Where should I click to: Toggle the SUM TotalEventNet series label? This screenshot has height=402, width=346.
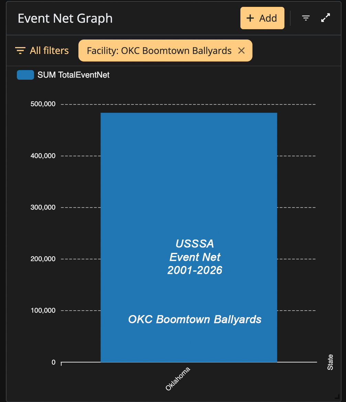(73, 75)
